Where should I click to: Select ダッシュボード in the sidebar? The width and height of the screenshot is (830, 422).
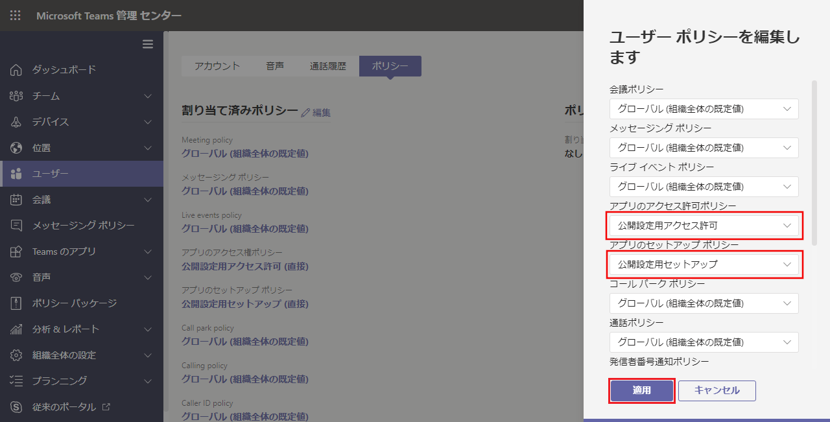pyautogui.click(x=82, y=69)
